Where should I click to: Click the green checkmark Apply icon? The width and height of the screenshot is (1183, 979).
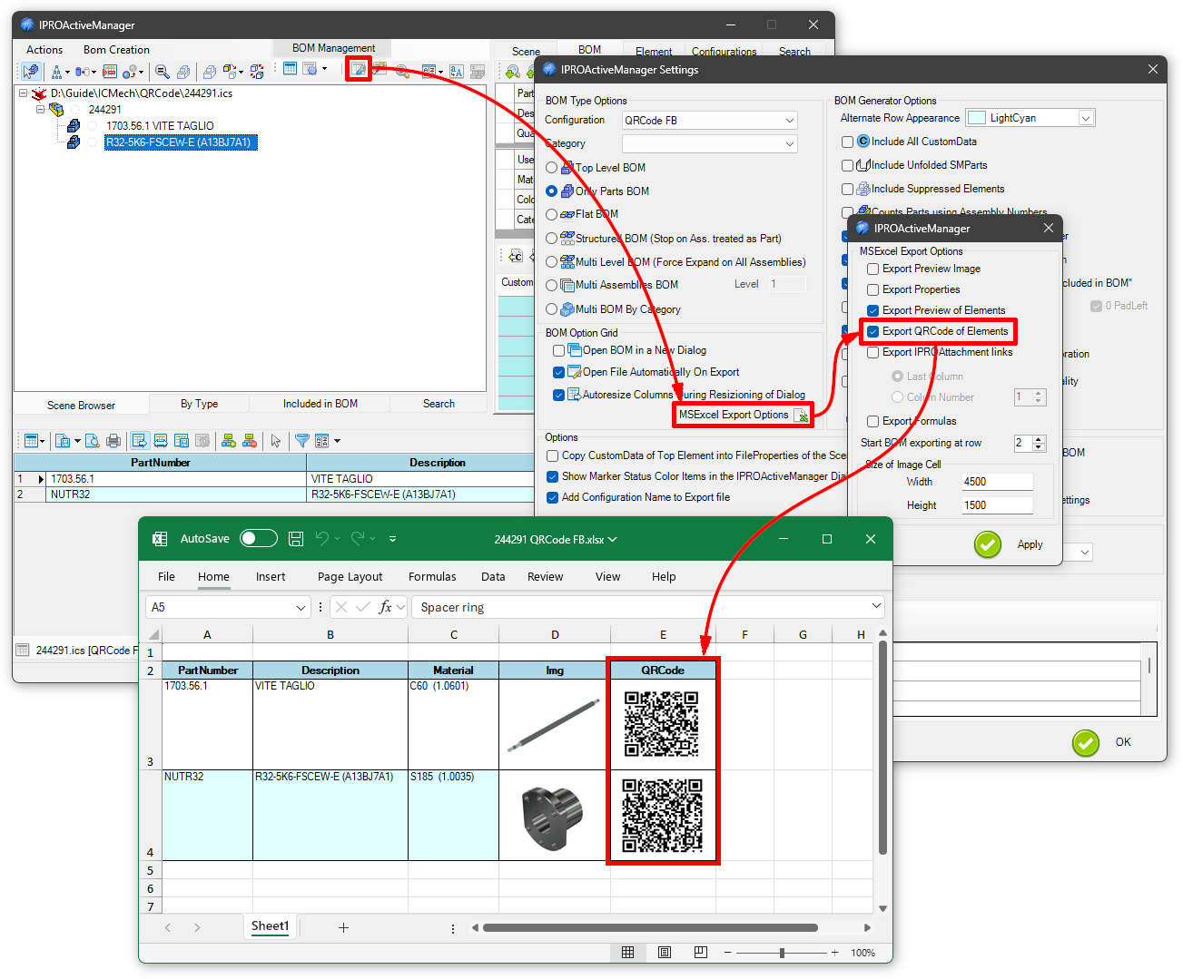pyautogui.click(x=987, y=544)
